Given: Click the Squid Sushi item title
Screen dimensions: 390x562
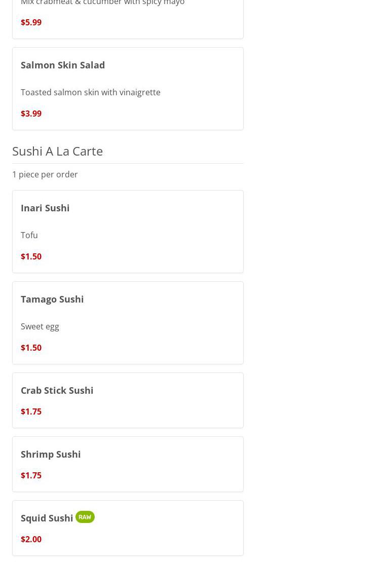Looking at the screenshot, I should pyautogui.click(x=47, y=518).
